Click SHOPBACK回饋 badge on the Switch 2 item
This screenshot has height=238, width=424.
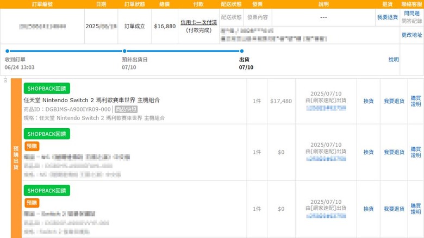47,89
